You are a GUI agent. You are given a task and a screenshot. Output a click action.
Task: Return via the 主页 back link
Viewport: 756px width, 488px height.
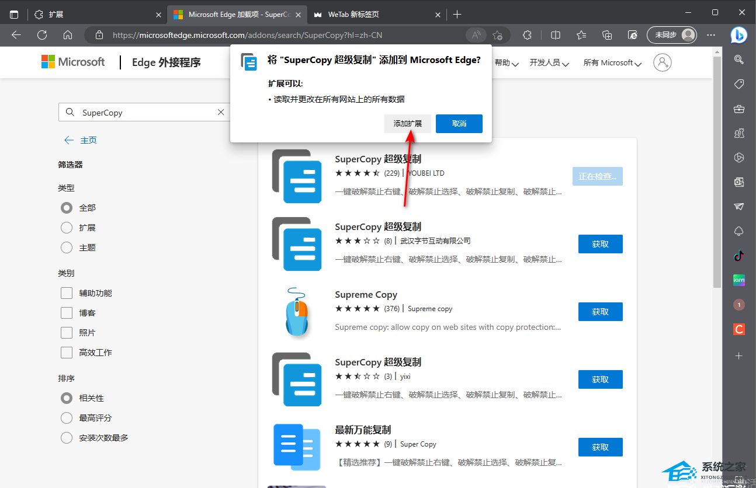coord(81,140)
